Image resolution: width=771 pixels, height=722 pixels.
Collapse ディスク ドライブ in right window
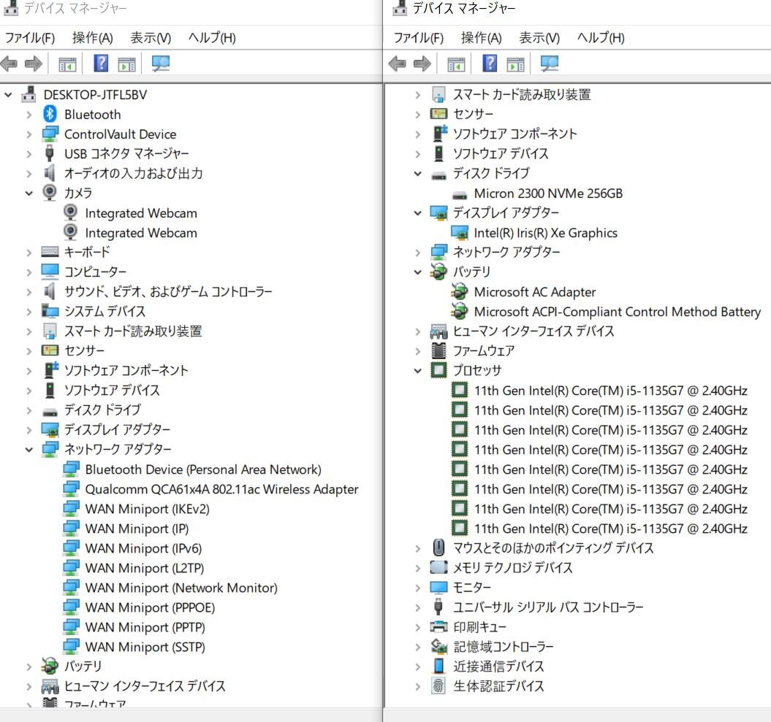pos(418,173)
